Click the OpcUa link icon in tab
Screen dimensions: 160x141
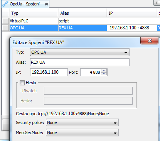(x=5, y=4)
